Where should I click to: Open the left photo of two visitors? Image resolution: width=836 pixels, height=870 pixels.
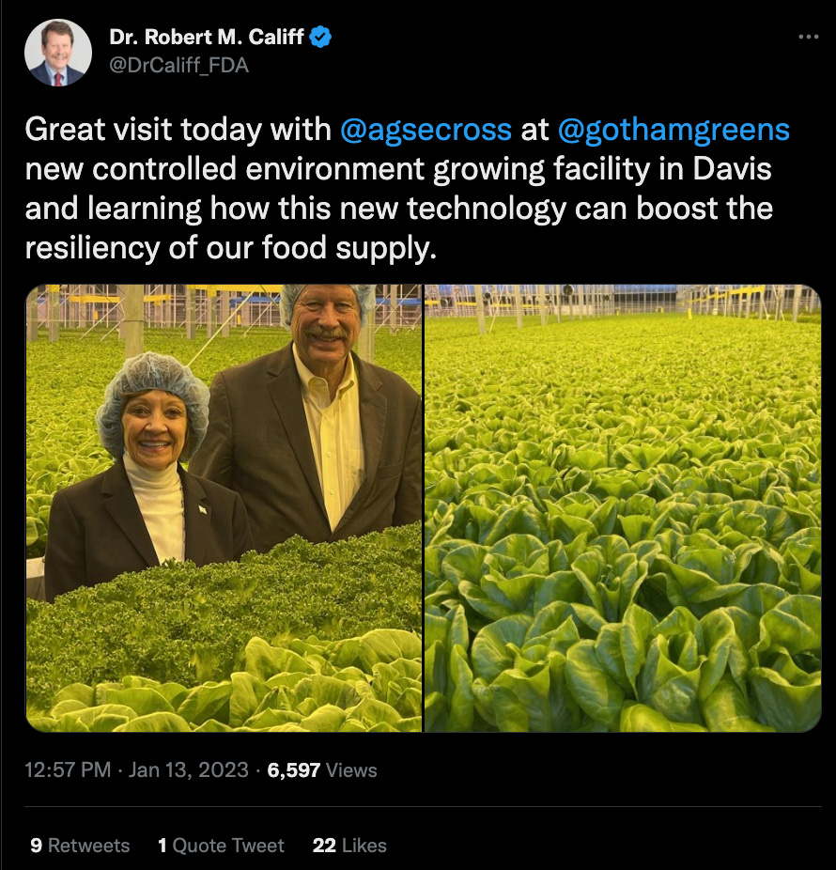click(x=224, y=507)
